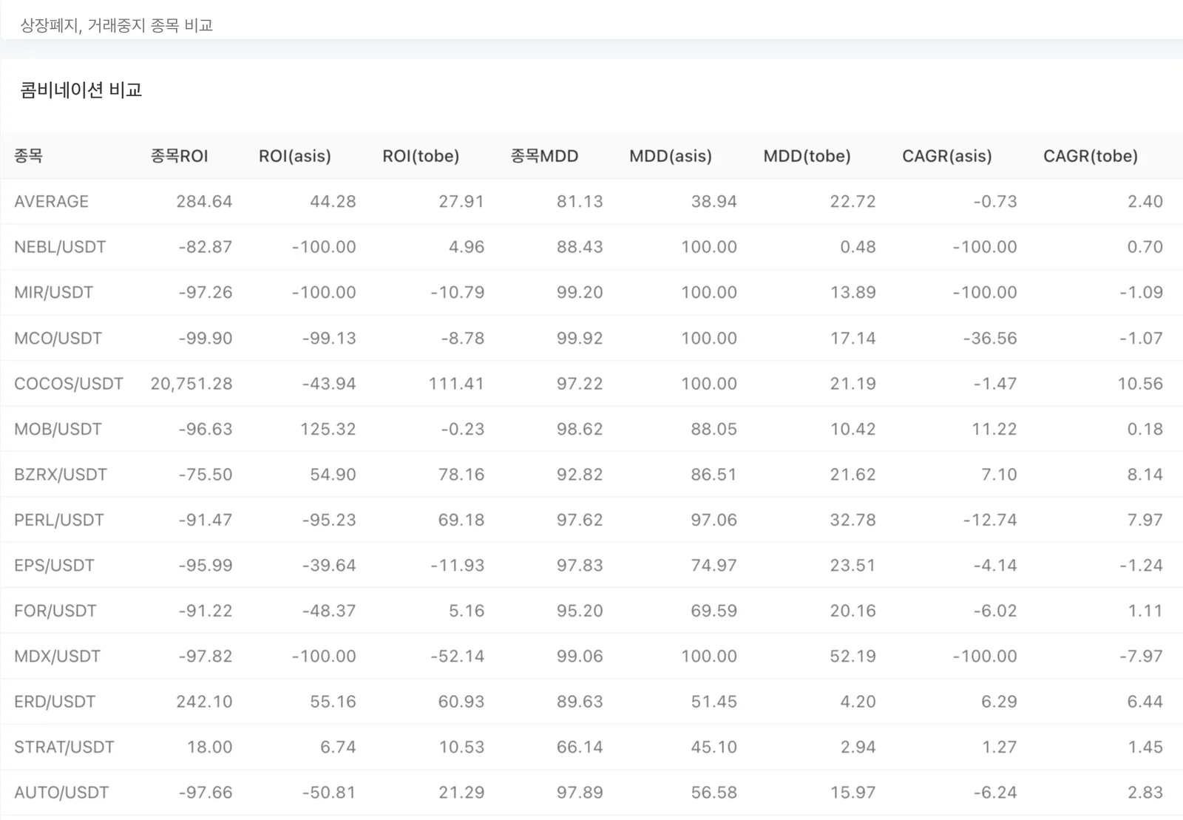Click the MDD(asis) column header
The width and height of the screenshot is (1183, 820).
[x=671, y=156]
